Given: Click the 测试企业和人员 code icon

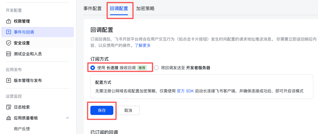Looking at the screenshot, I should pyautogui.click(x=9, y=54).
